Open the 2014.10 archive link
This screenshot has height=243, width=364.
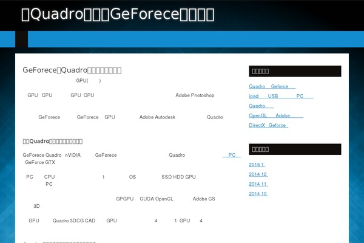click(258, 194)
